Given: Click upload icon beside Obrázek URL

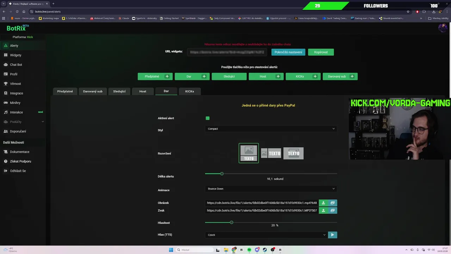Looking at the screenshot, I should click(323, 203).
